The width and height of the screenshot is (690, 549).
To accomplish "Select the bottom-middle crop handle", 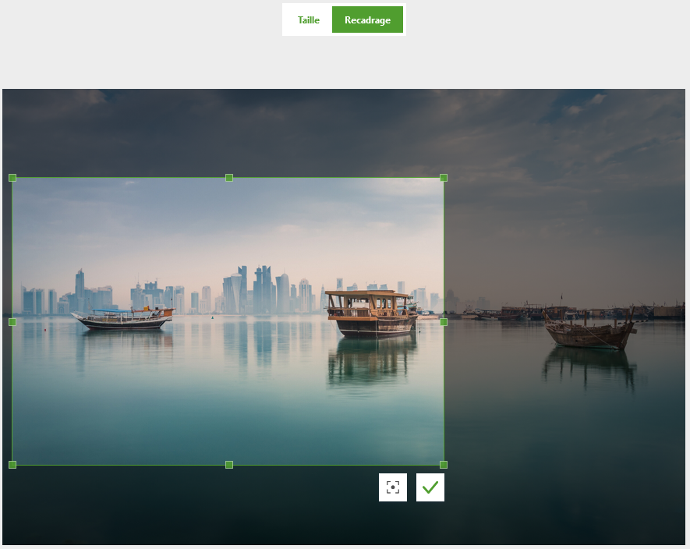I will pos(229,465).
